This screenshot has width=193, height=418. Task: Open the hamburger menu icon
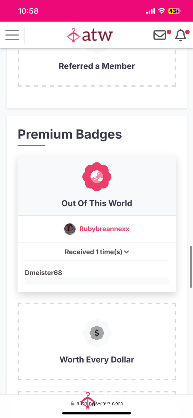12,35
